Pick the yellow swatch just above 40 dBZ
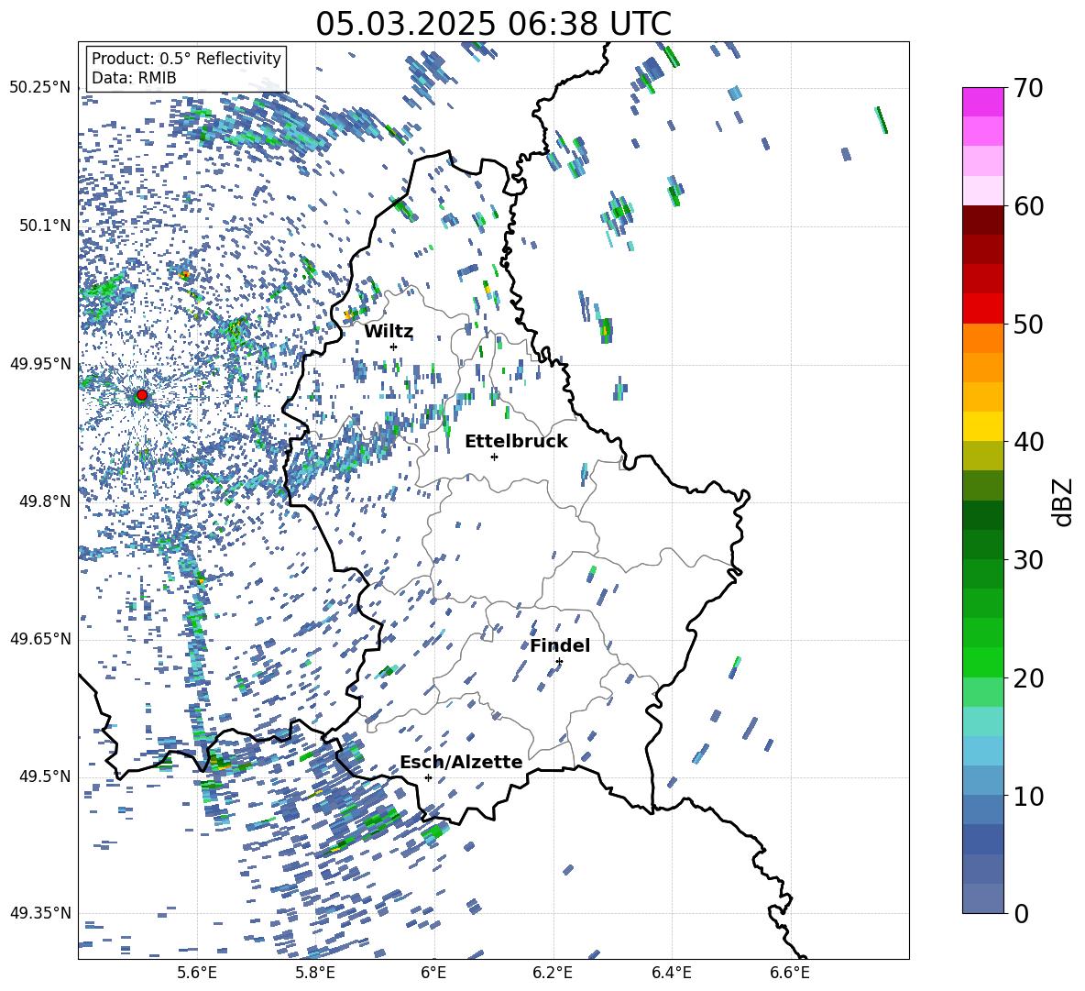Screen dimensions: 1085x991 [x=982, y=426]
